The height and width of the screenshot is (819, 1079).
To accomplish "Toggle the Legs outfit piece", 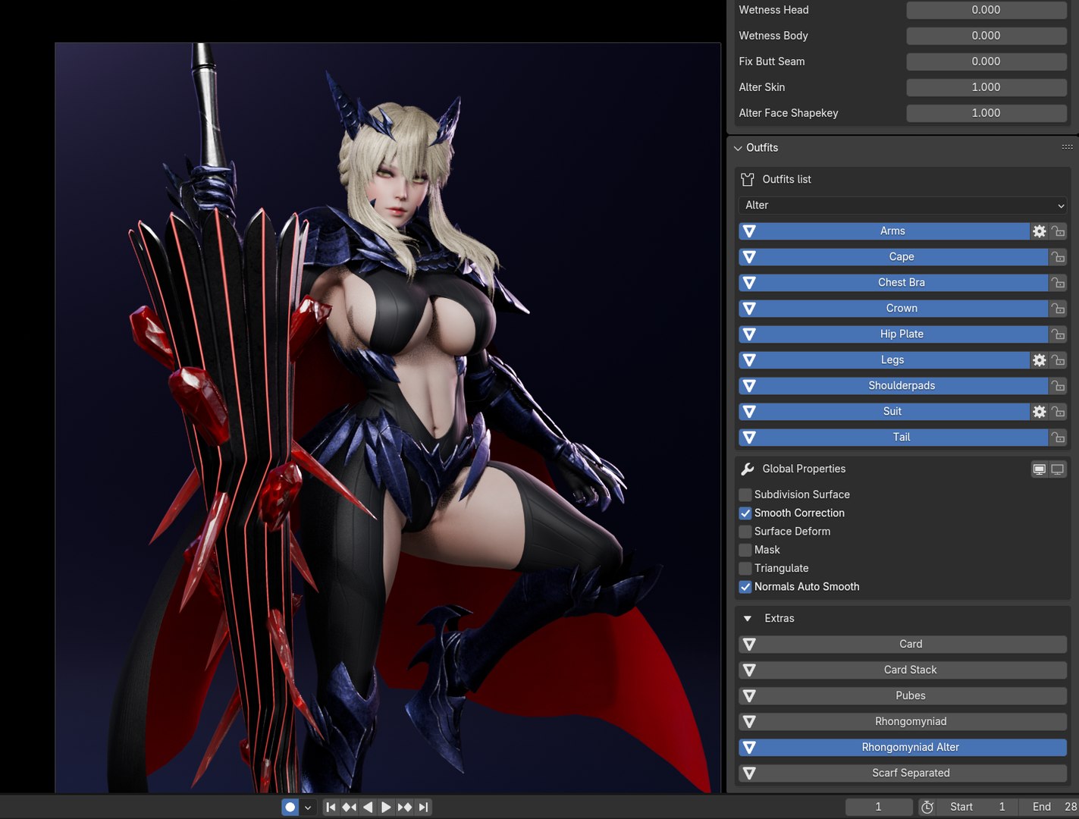I will (x=884, y=360).
